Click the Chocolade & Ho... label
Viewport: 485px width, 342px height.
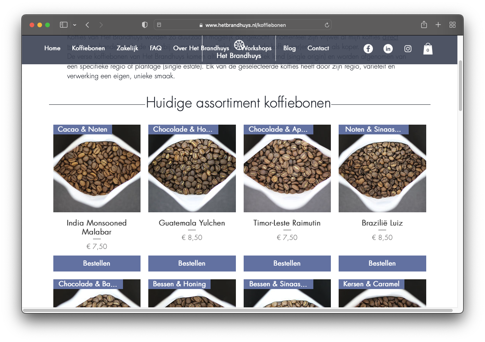pos(183,129)
